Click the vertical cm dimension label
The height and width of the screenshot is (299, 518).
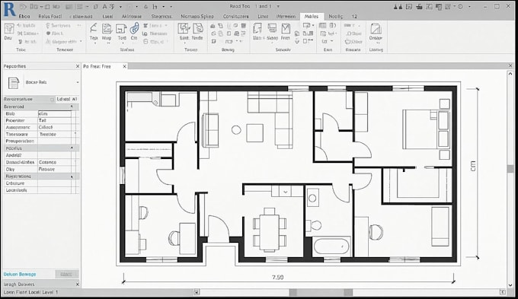473,166
